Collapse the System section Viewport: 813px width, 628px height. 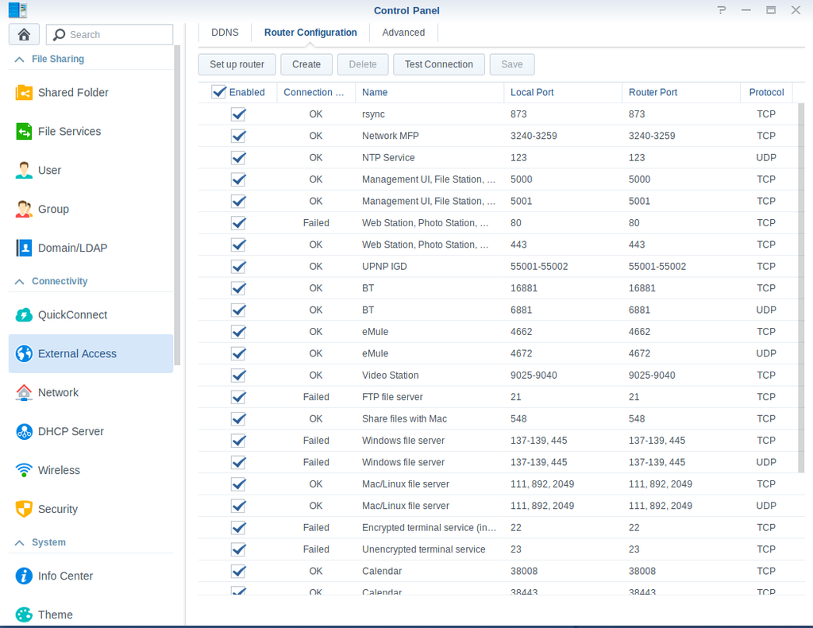19,543
